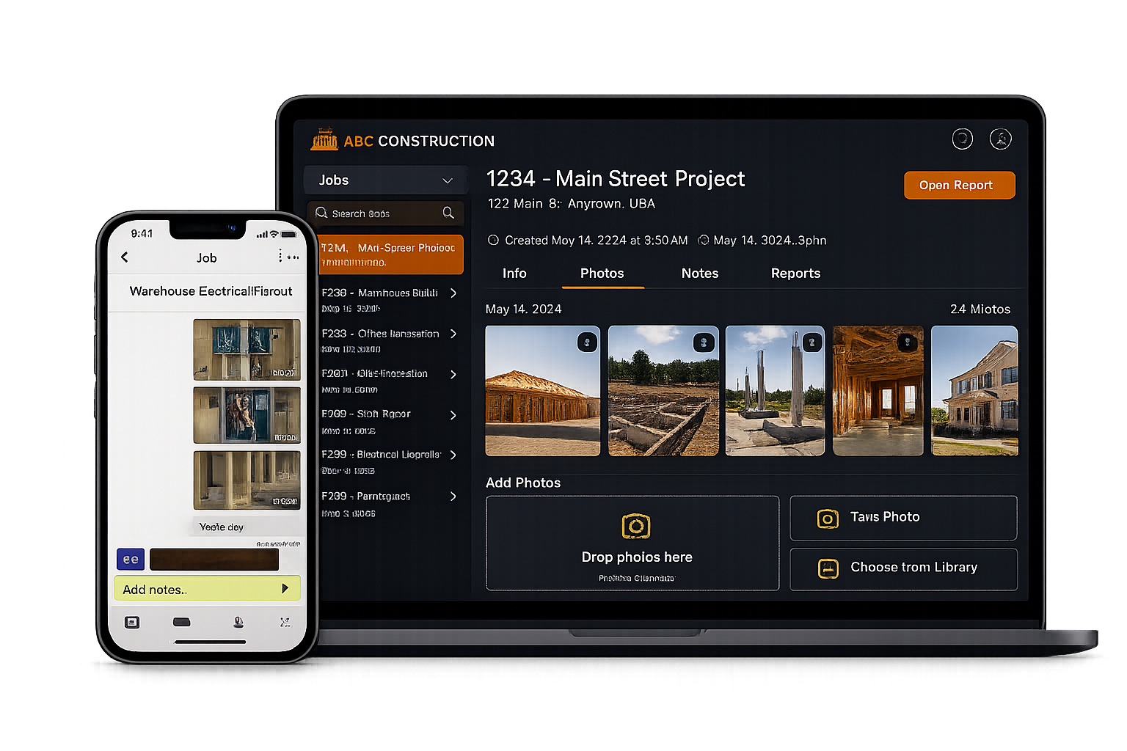Expand the F289 last job row chevron

click(x=453, y=497)
